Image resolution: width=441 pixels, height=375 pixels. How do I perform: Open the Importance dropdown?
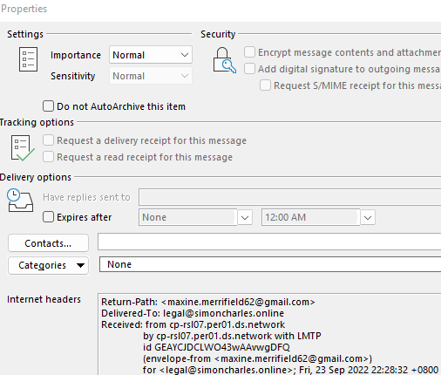151,55
